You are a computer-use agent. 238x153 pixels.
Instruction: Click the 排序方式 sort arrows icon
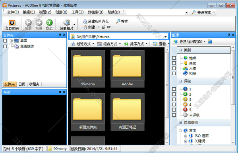click(x=126, y=44)
